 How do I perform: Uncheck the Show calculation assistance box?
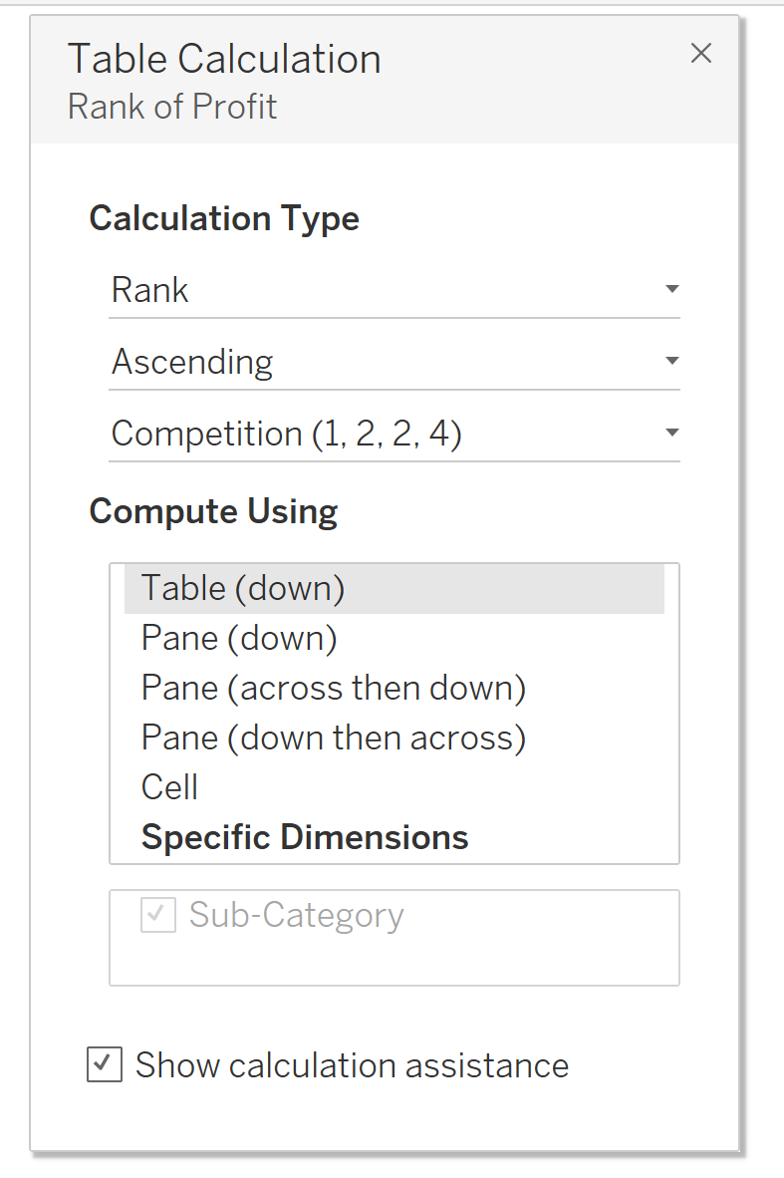tap(105, 1064)
